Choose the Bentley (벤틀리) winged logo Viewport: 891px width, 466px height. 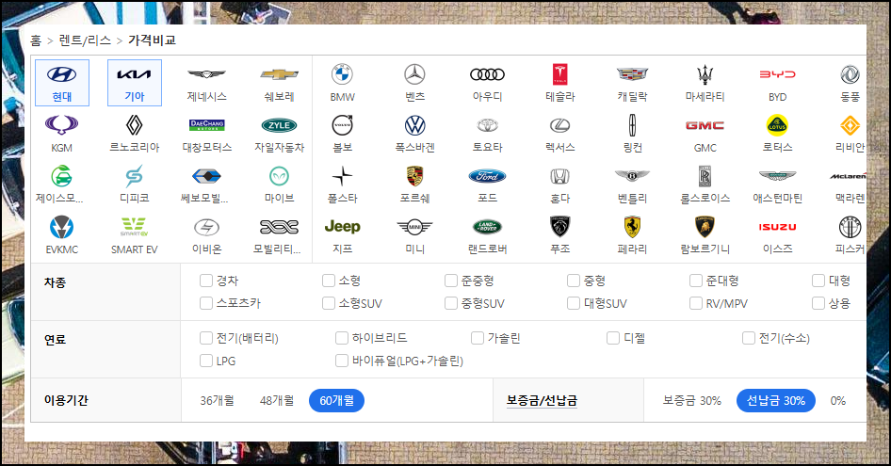click(632, 176)
